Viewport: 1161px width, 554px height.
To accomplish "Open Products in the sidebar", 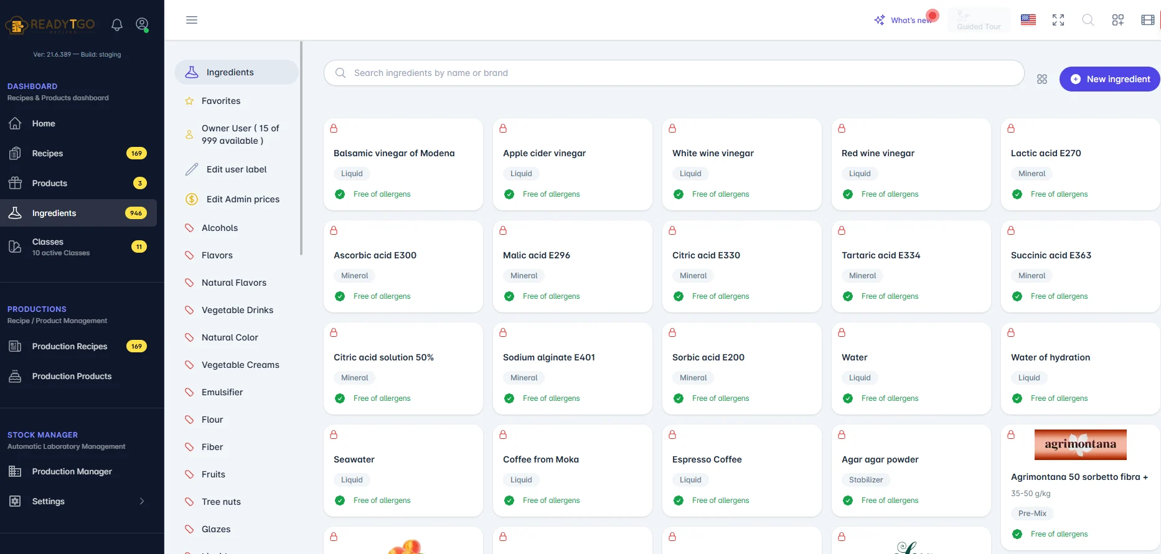I will pyautogui.click(x=78, y=183).
